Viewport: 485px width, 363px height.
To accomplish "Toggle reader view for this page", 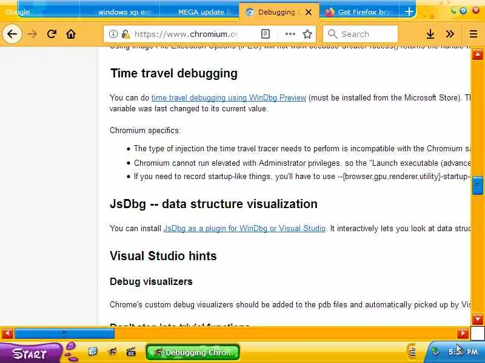I will click(266, 34).
